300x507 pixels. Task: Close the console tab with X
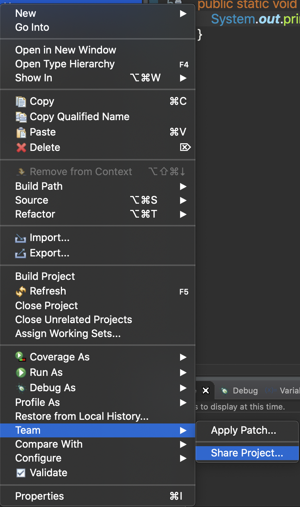pyautogui.click(x=206, y=391)
